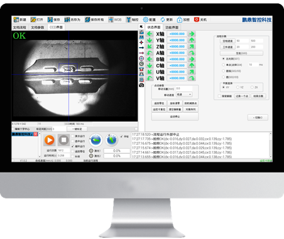The width and height of the screenshot is (284, 239).
Task: Click the 一键标定 calibration button
Action: [x=77, y=129]
